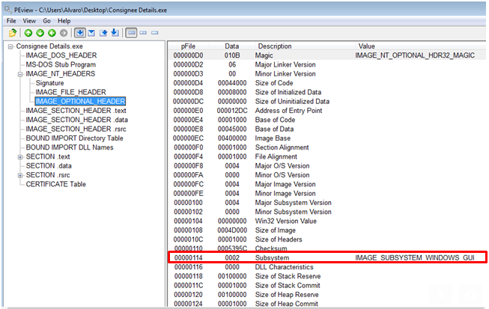Click the Open file folder icon

pos(13,33)
